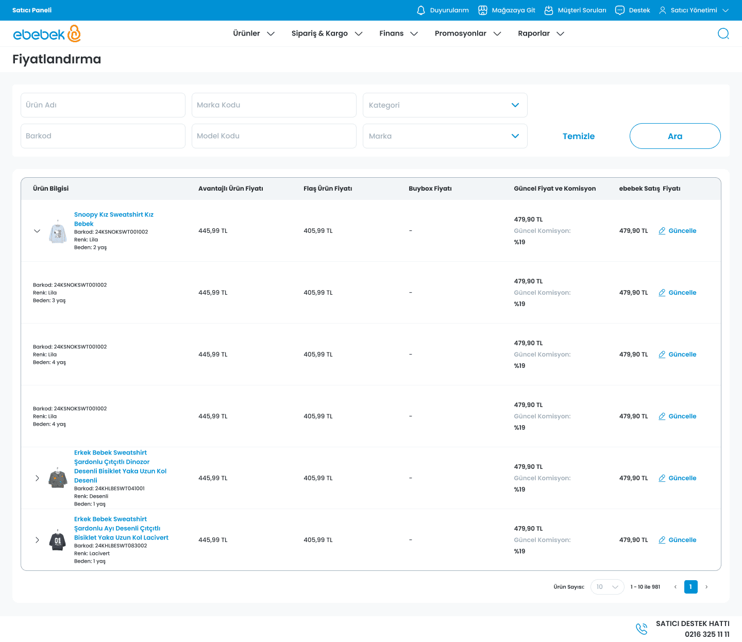Screen dimensions: 742x642
Task: Click the pencil icon in the Ayı Desenli Lacivert row
Action: 662,540
